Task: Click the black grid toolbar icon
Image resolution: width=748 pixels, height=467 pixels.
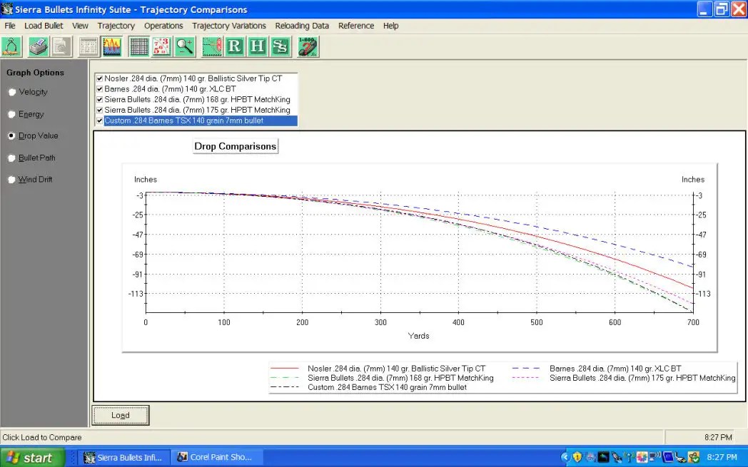Action: [138, 47]
